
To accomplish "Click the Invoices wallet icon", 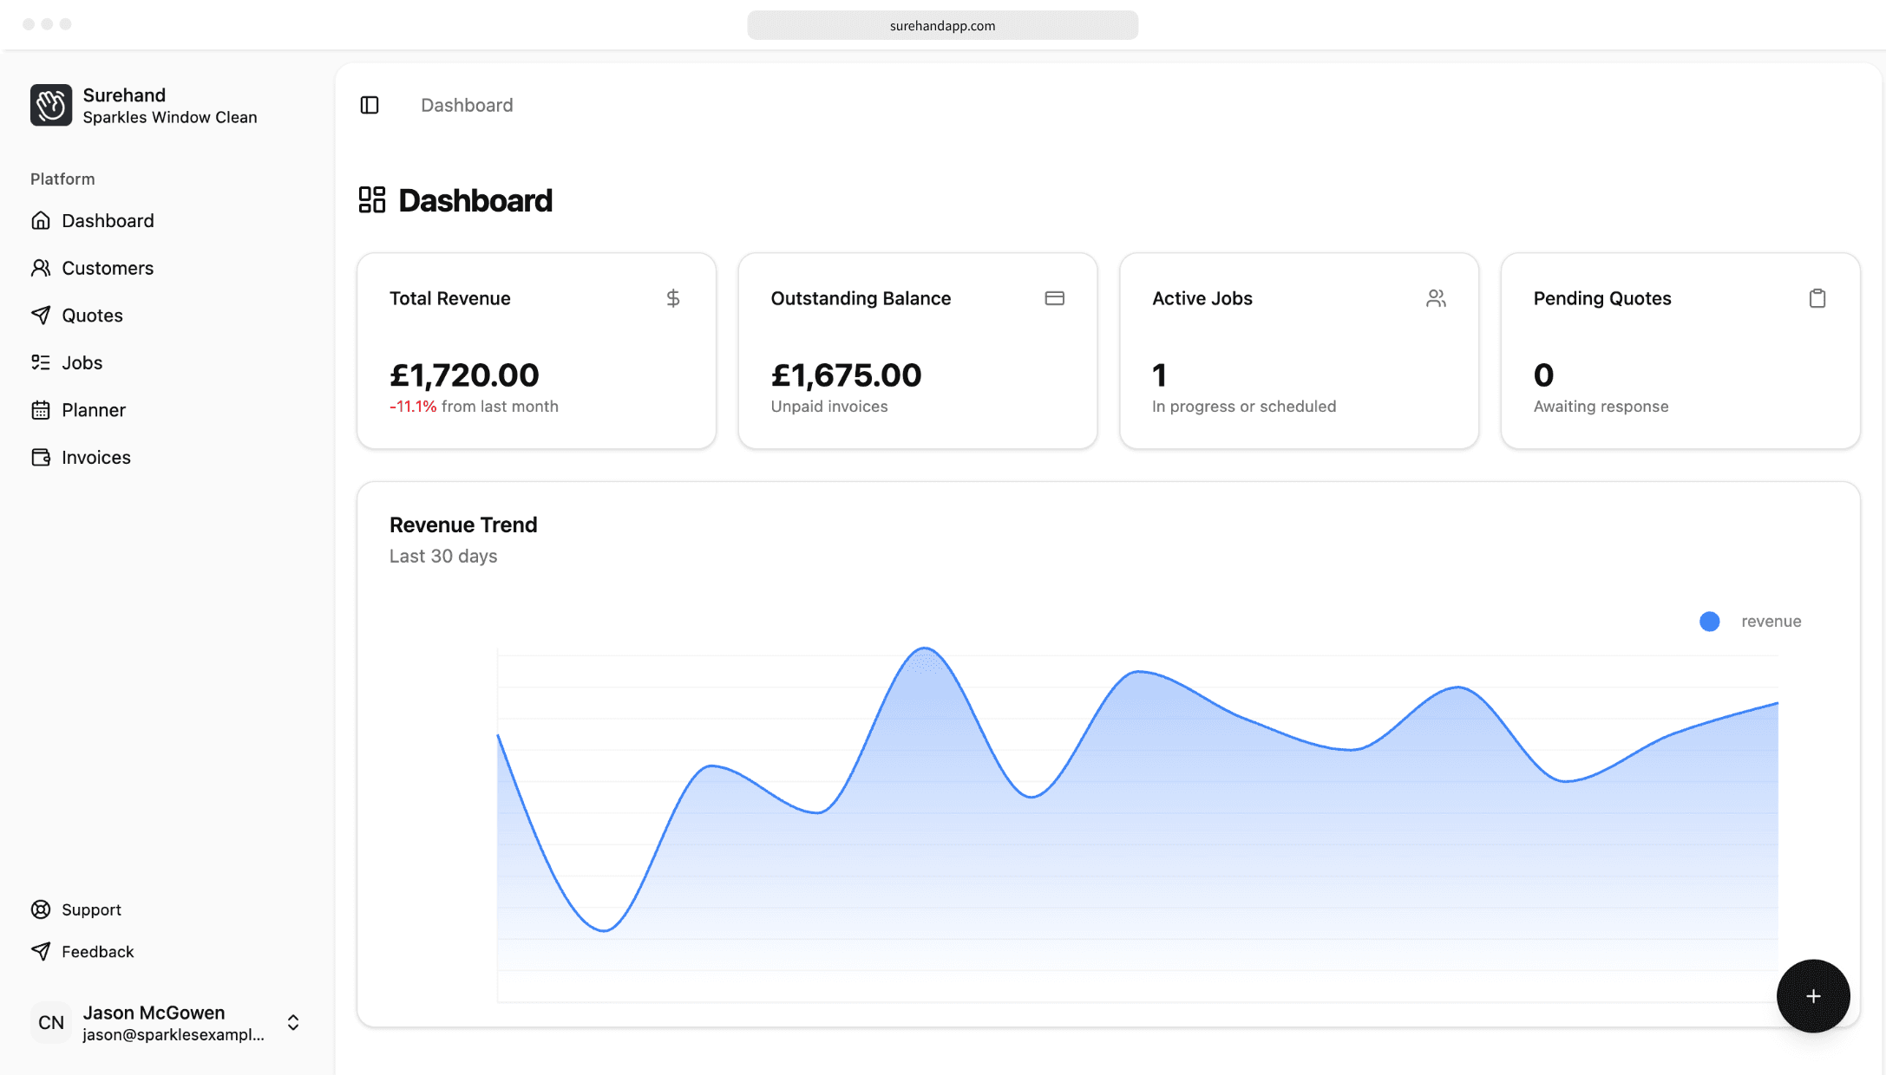I will pos(41,457).
